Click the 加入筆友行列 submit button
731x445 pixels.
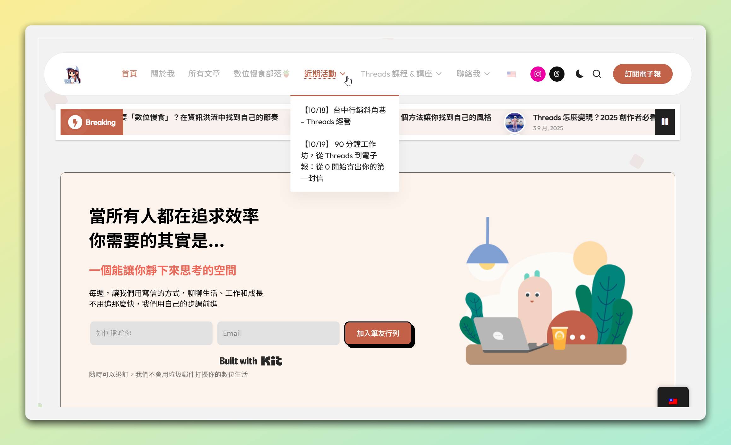[x=378, y=333]
